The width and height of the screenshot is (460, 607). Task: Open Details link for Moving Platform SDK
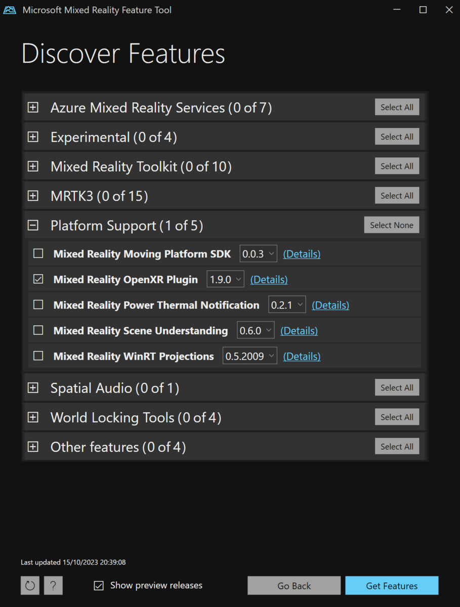302,254
